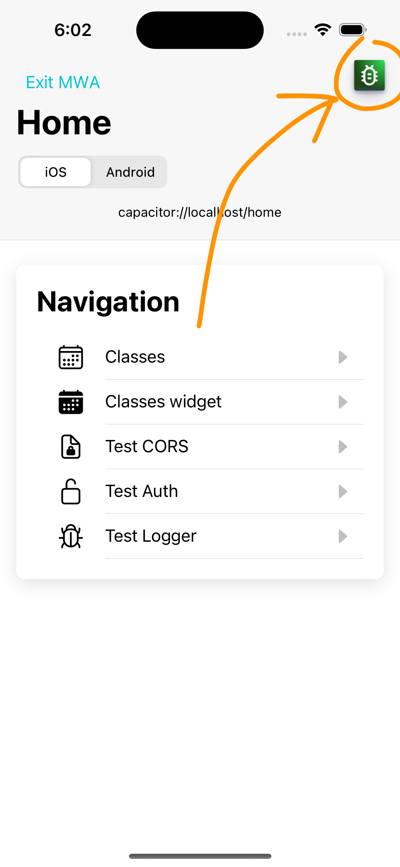Screen dimensions: 400x867
Task: Expand the Test Logger row arrow
Action: (x=343, y=536)
